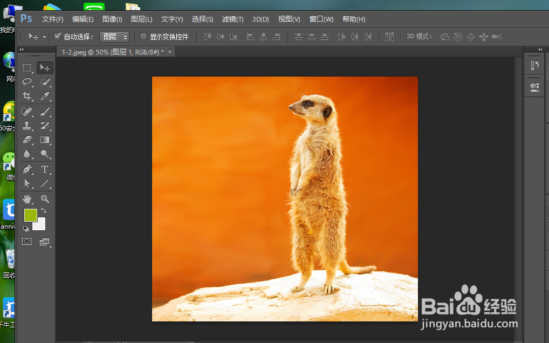Click Align left edges button
Screen dimensions: 549x343
[250, 36]
